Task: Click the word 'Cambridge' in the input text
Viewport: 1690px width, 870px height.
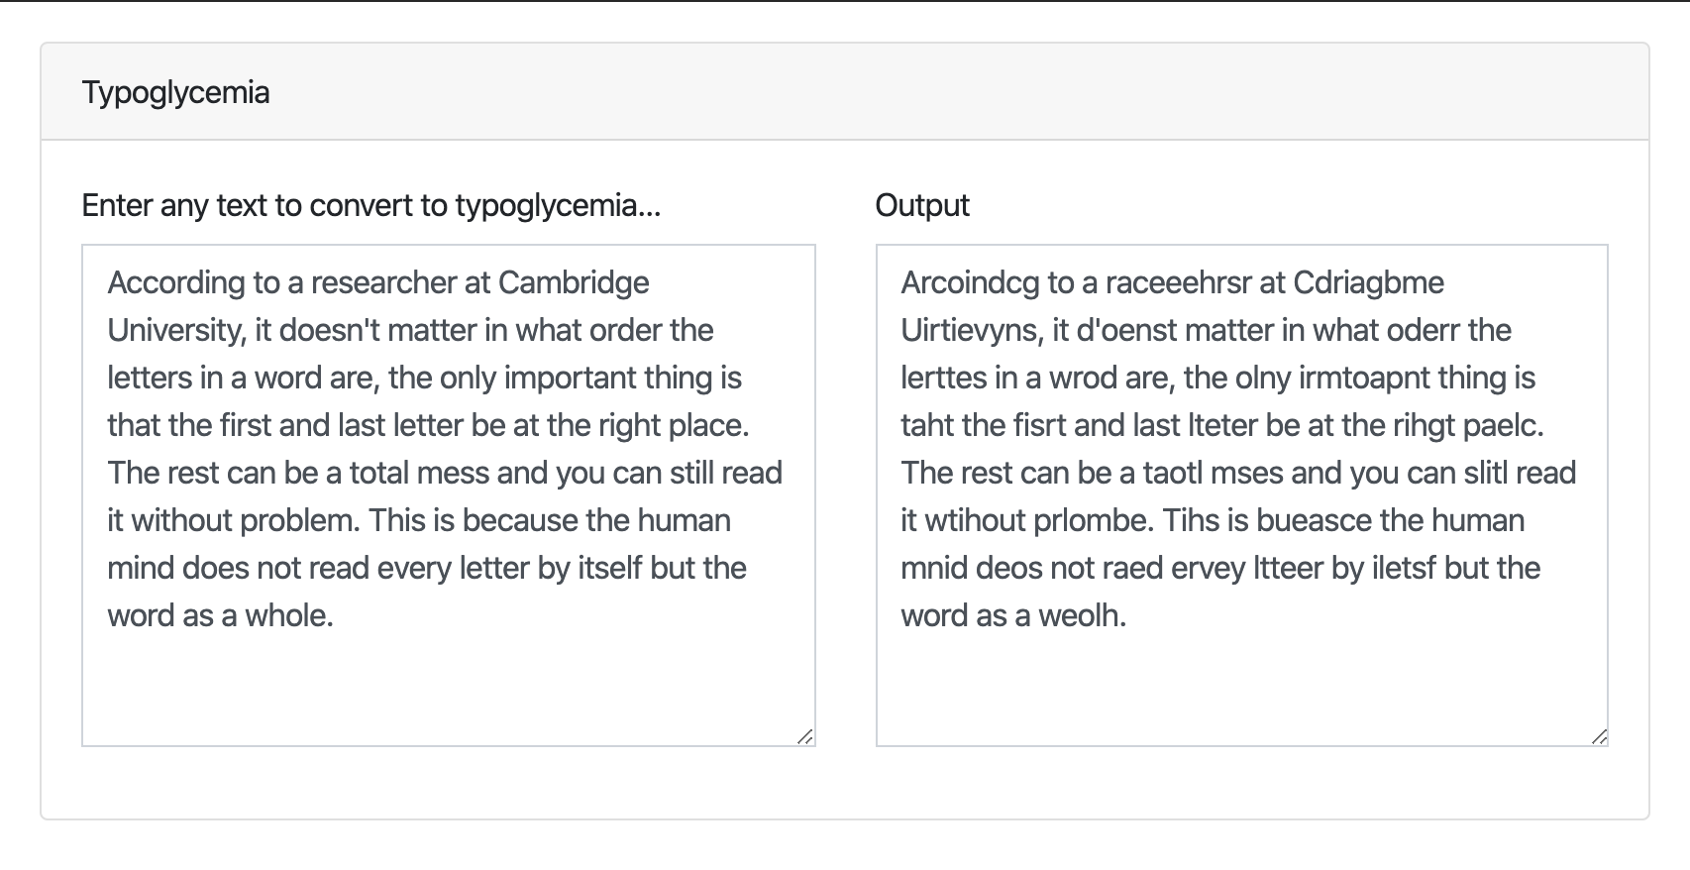Action: (575, 282)
